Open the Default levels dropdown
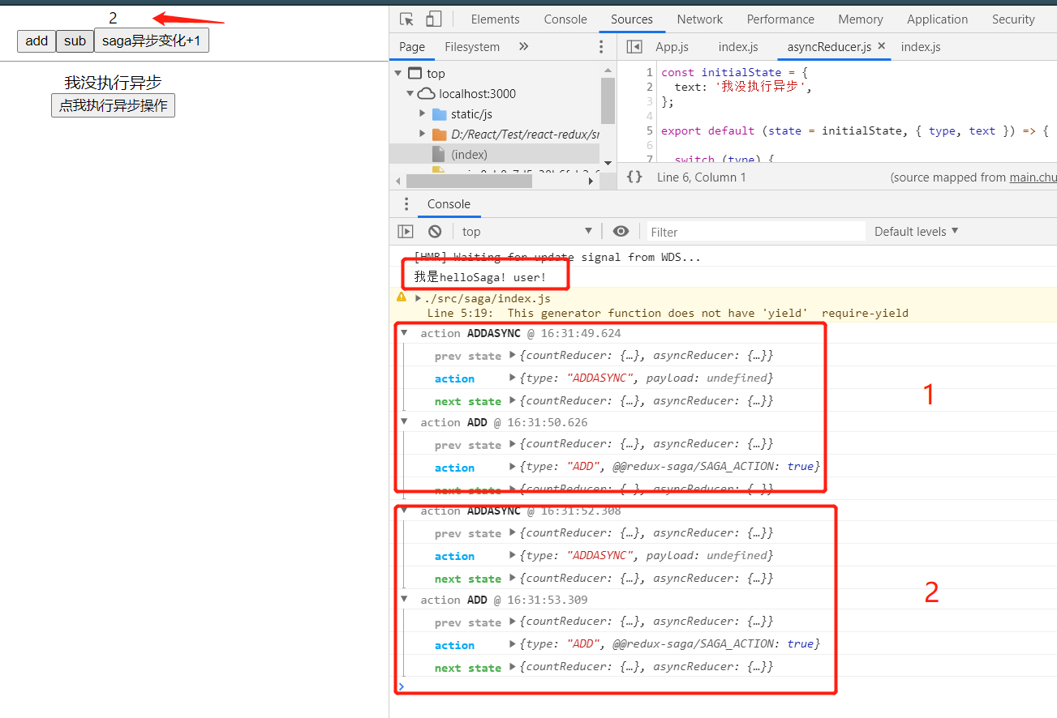Screen dimensions: 1057x718 click(x=917, y=232)
